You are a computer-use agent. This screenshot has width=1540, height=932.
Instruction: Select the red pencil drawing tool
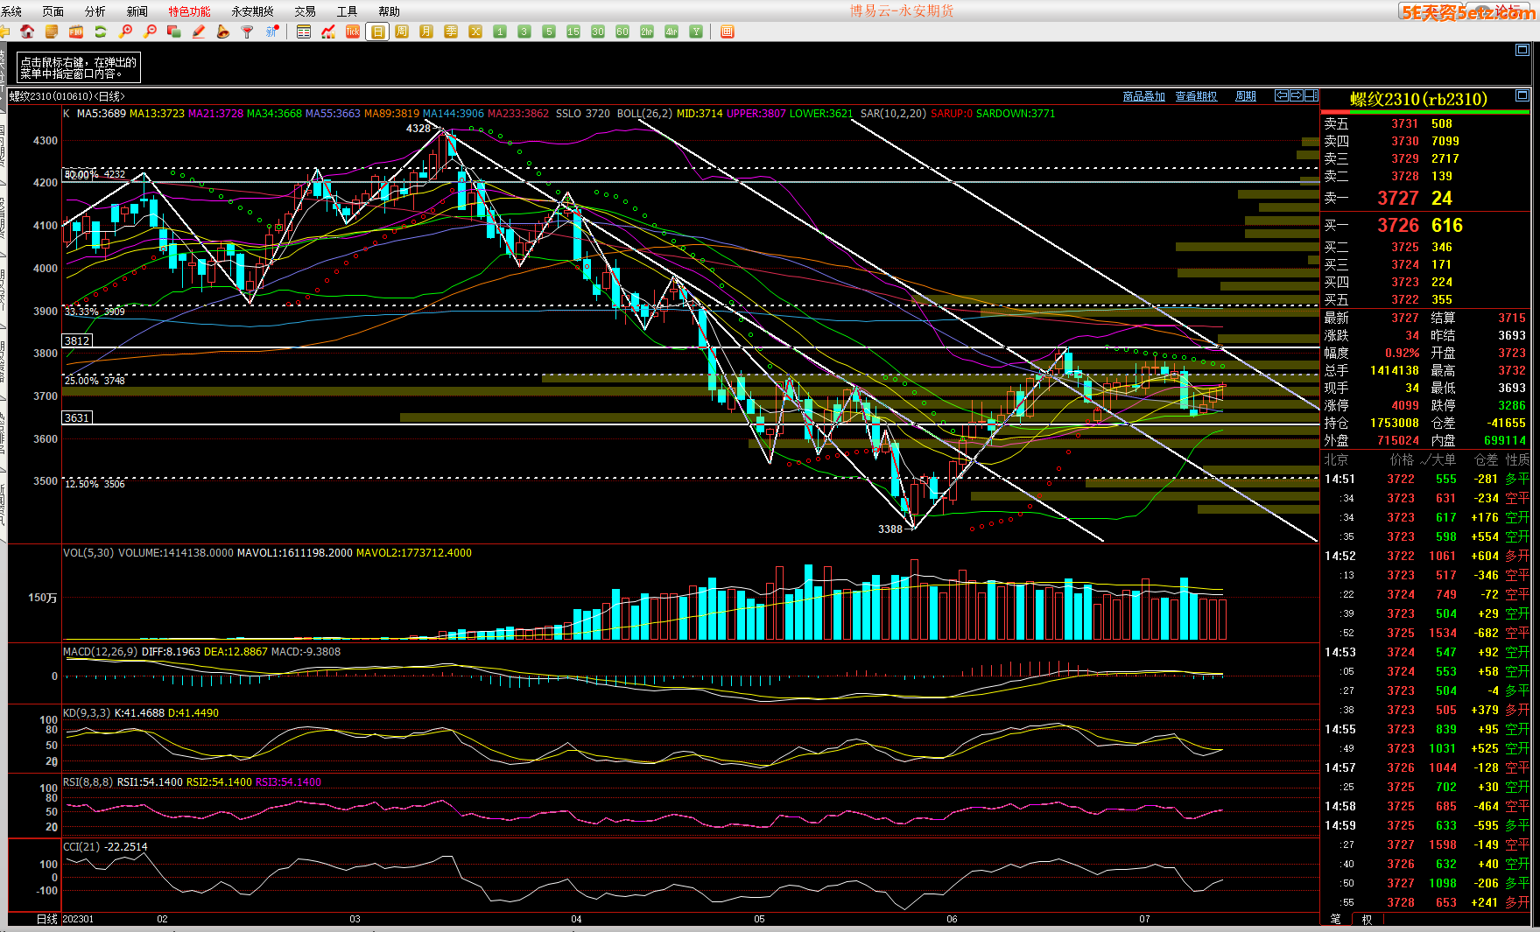(199, 32)
